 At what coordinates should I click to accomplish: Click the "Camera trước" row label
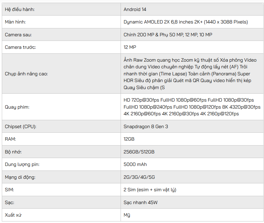(x=20, y=47)
